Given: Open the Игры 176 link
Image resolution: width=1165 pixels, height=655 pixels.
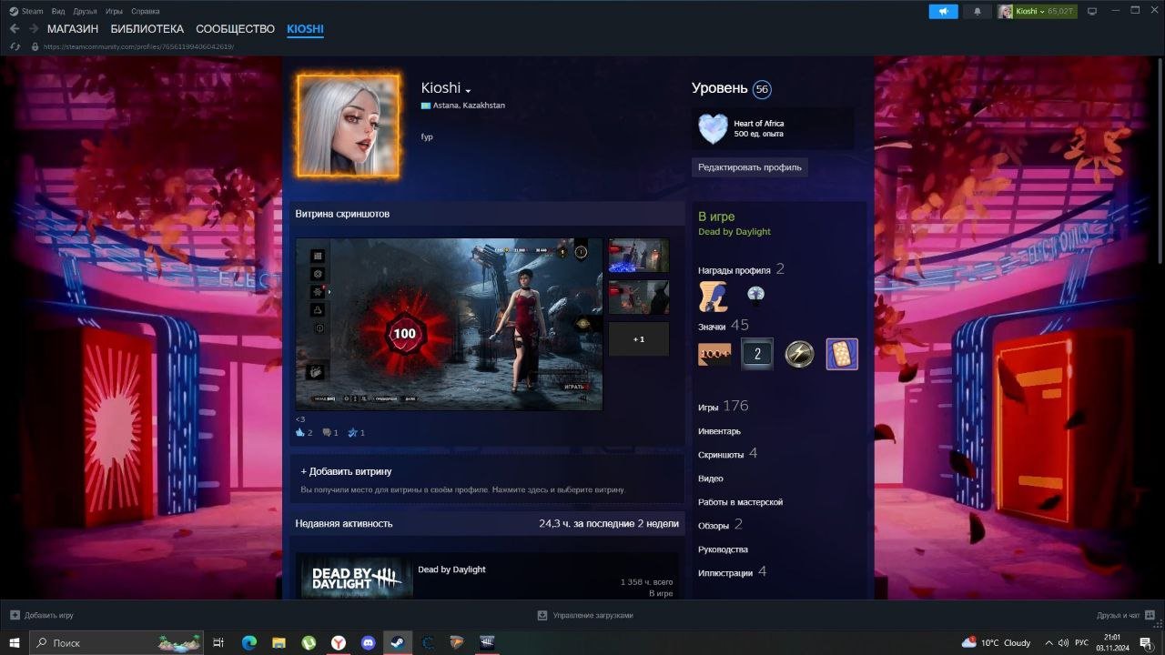Looking at the screenshot, I should [x=723, y=406].
